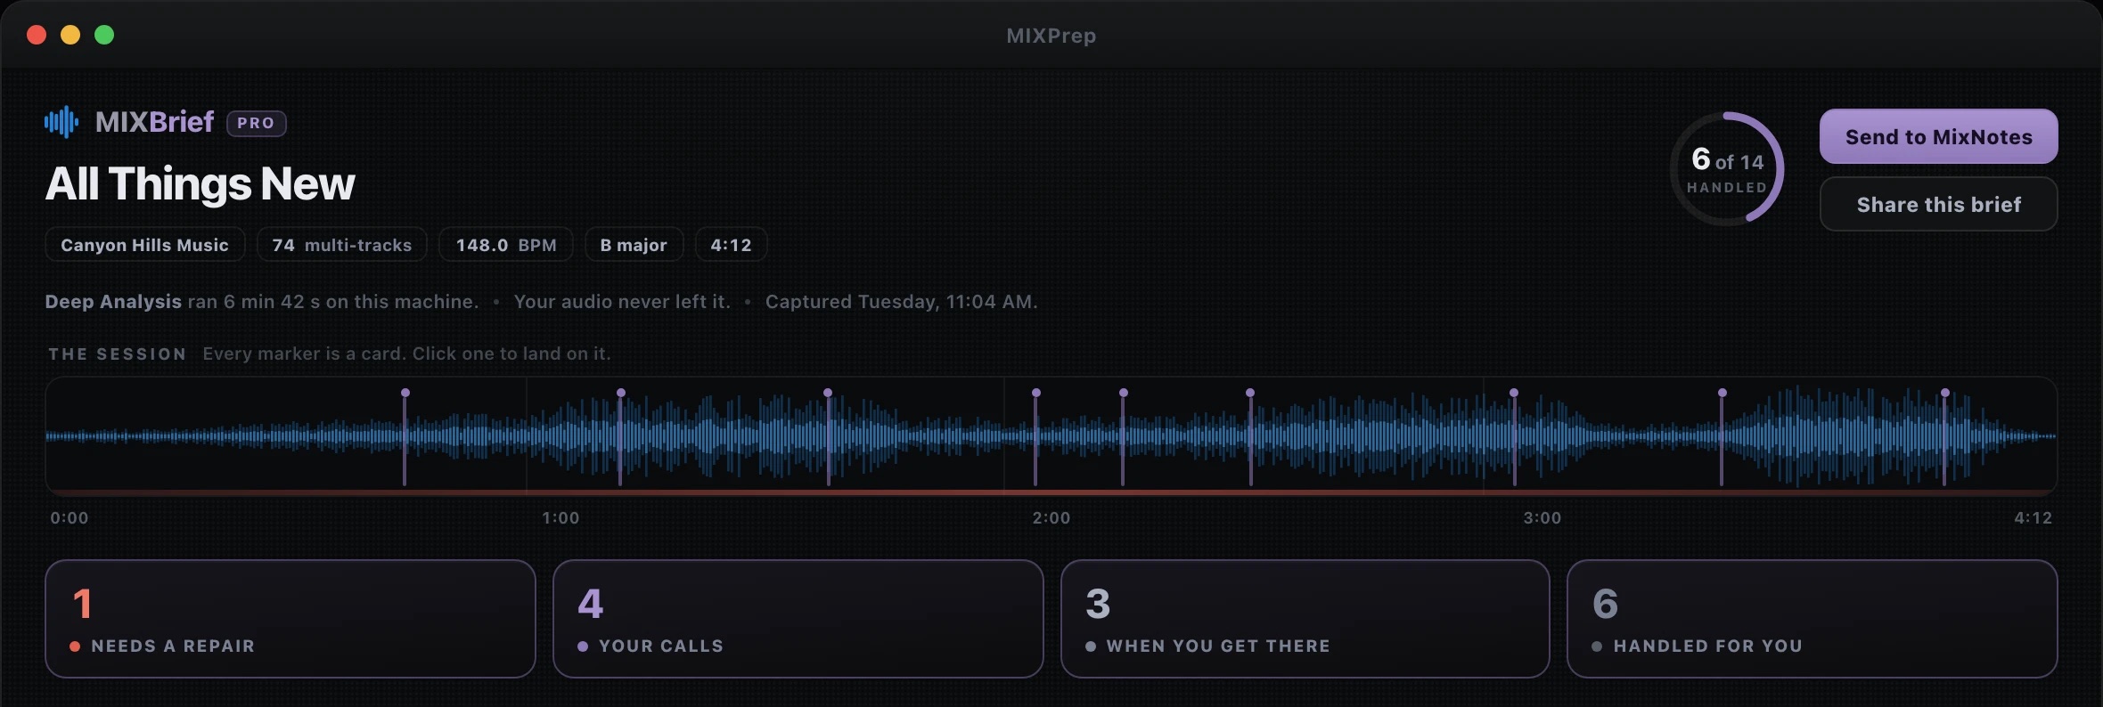Click THE SESSION section heading
The height and width of the screenshot is (707, 2103).
[x=118, y=354]
